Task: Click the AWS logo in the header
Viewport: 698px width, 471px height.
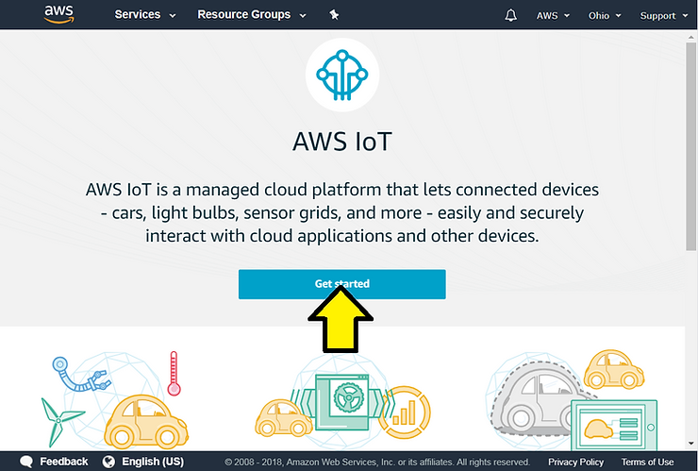Action: [58, 15]
